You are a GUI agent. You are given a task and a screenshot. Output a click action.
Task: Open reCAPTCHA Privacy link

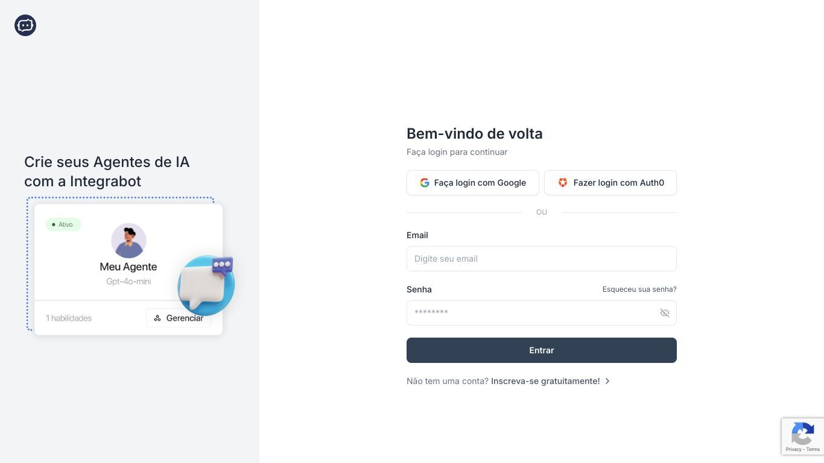pos(793,449)
